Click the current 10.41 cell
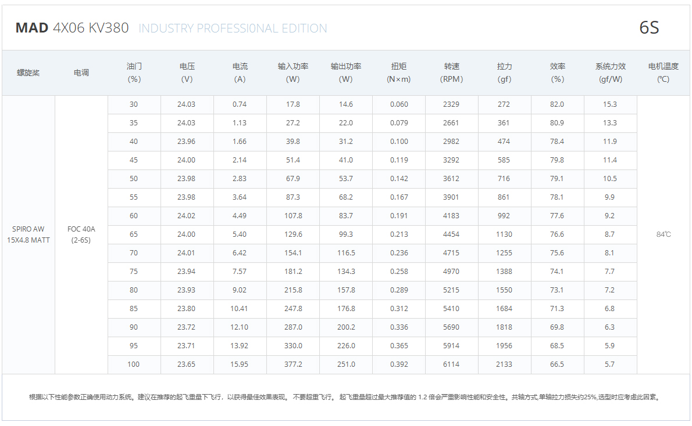This screenshot has height=426, width=692. click(x=240, y=309)
